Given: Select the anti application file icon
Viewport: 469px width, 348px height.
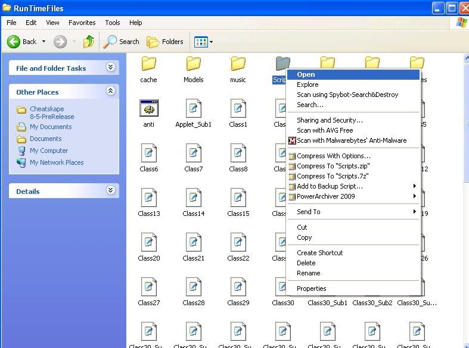Looking at the screenshot, I should (x=148, y=108).
